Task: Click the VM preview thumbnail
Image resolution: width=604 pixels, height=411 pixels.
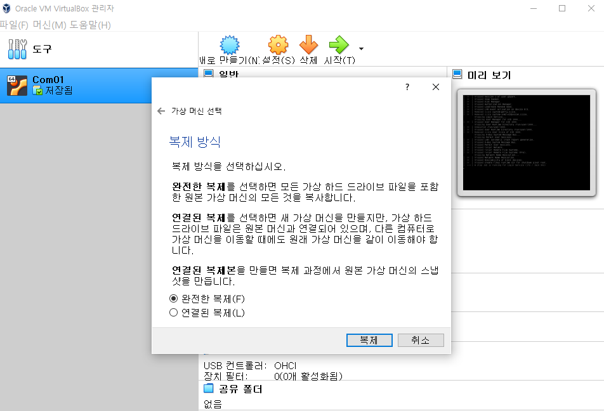Action: tap(526, 143)
